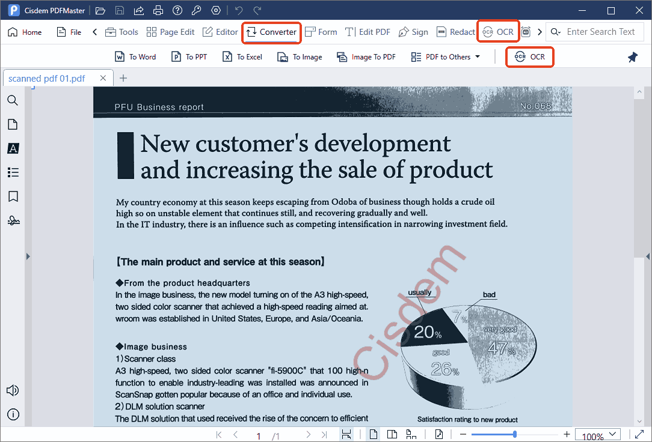Screen dimensions: 652x442
Task: Toggle fit-width scrolling view
Action: click(x=346, y=435)
